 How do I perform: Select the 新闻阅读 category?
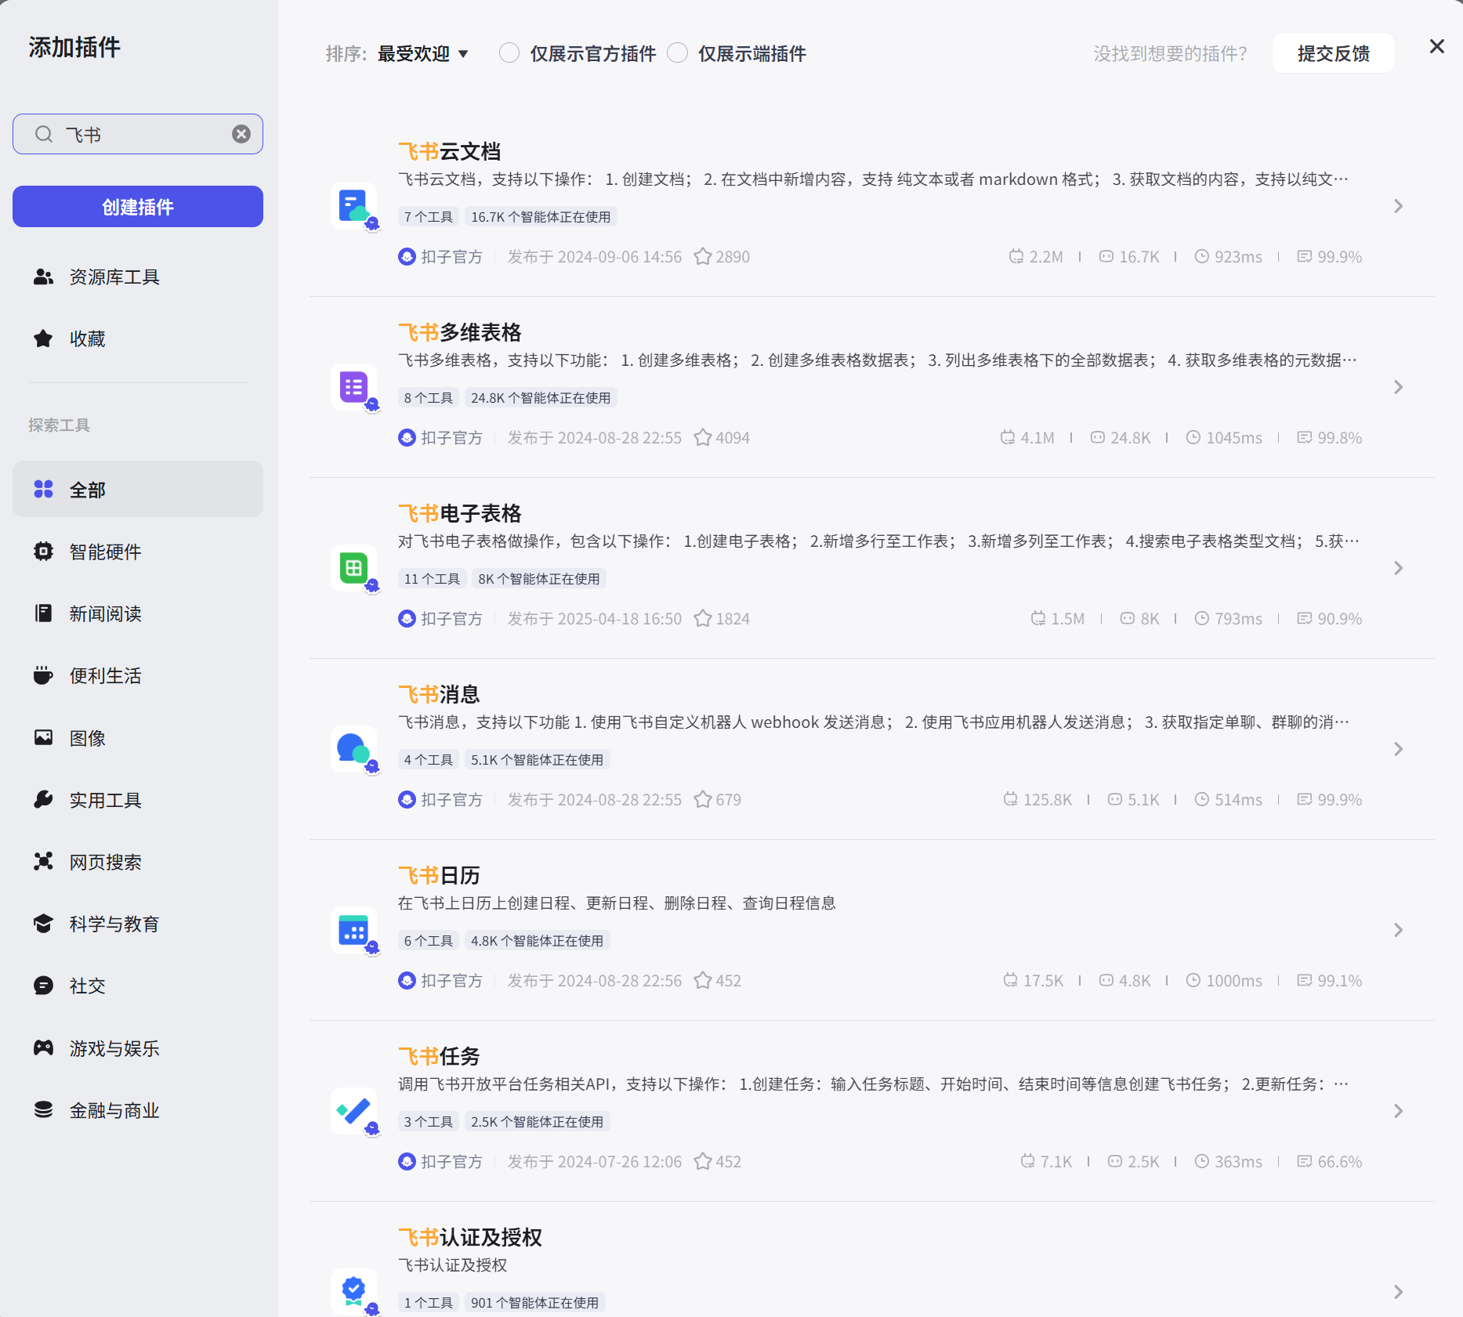(138, 614)
